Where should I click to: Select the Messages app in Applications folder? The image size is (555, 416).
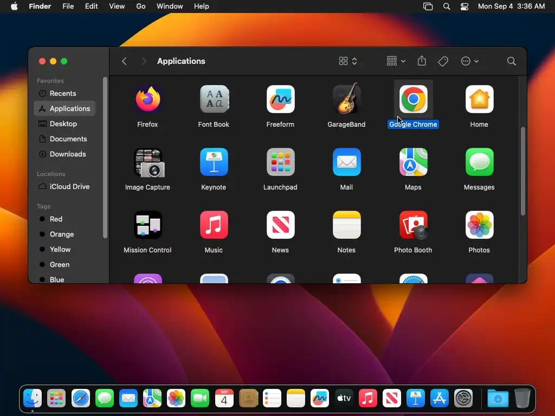click(x=479, y=162)
